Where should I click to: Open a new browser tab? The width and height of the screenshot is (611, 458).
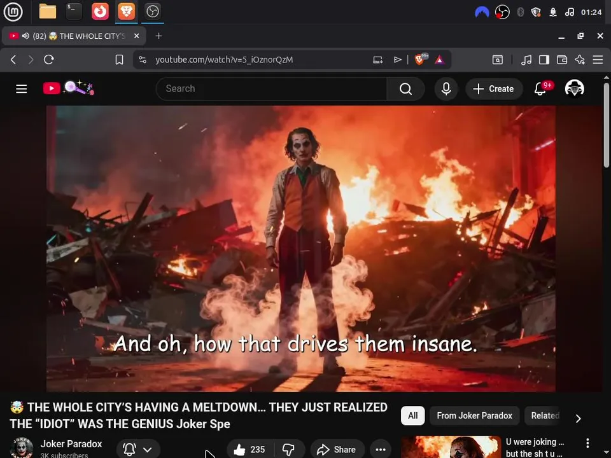158,36
